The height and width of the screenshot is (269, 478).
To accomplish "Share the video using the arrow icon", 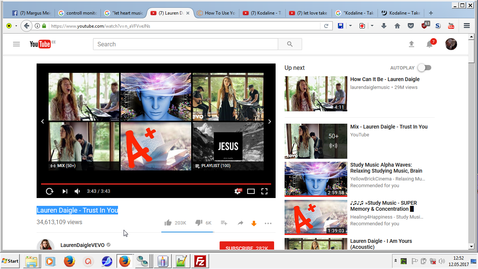I will point(240,223).
